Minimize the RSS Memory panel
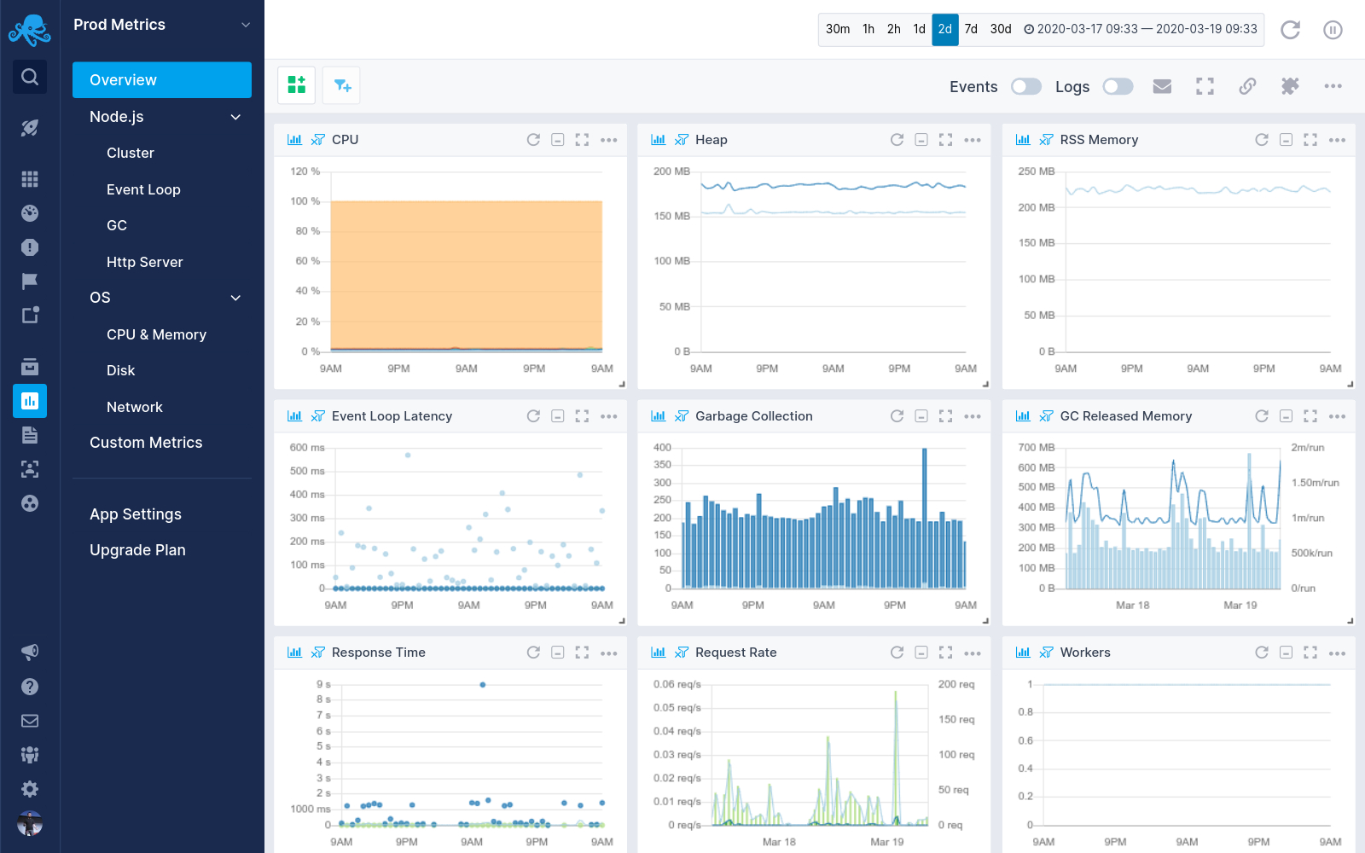The height and width of the screenshot is (853, 1365). click(x=1286, y=140)
